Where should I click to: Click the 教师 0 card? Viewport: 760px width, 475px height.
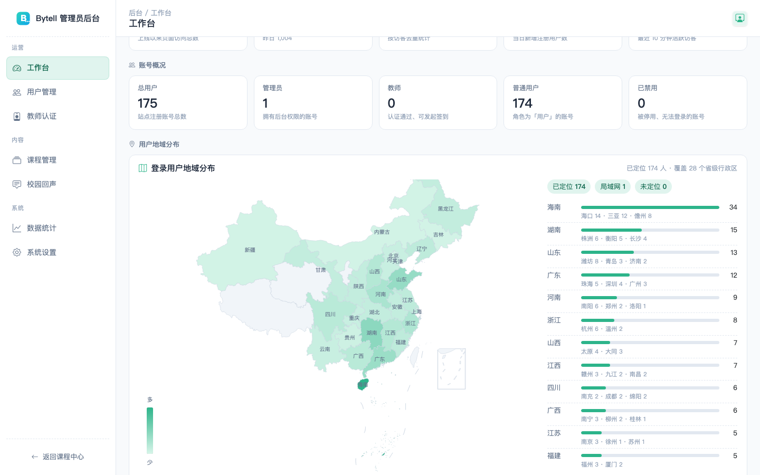[438, 103]
